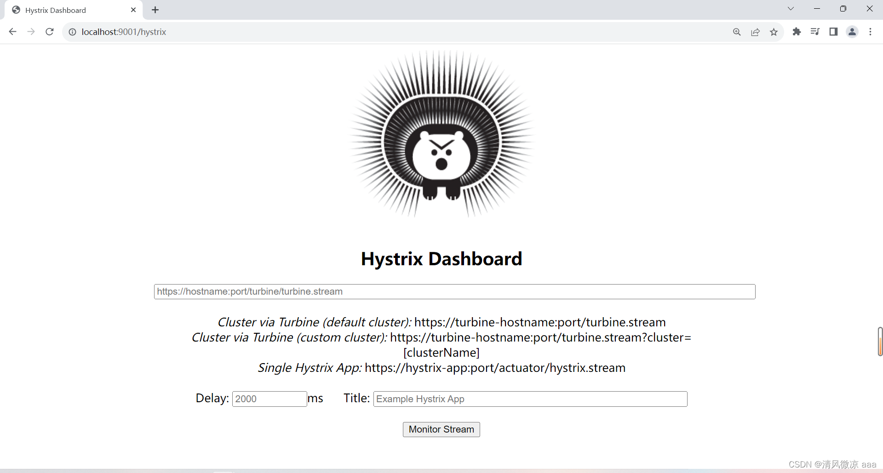The image size is (883, 473).
Task: Click the Hystrix Dashboard heading
Action: (x=441, y=259)
